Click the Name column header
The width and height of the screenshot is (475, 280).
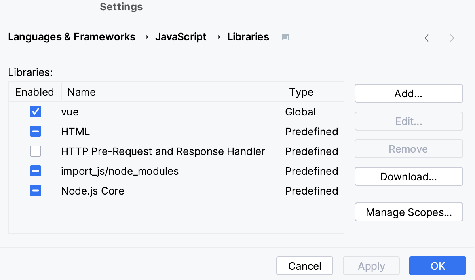81,92
